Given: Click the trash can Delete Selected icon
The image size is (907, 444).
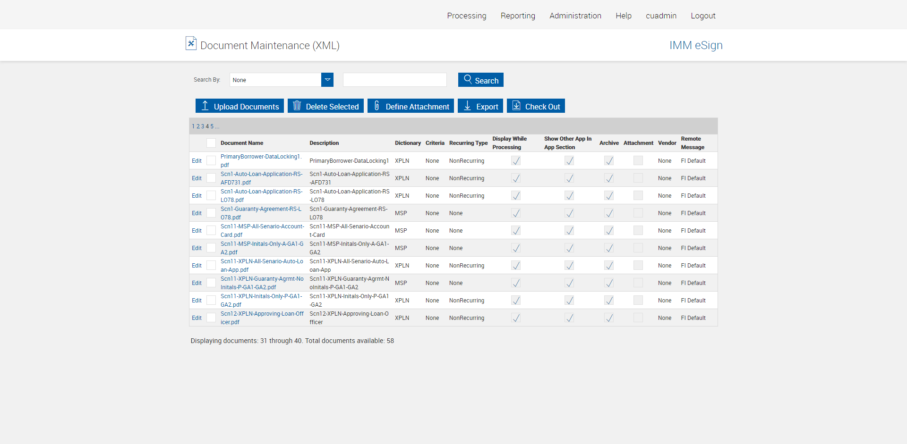Looking at the screenshot, I should [297, 106].
